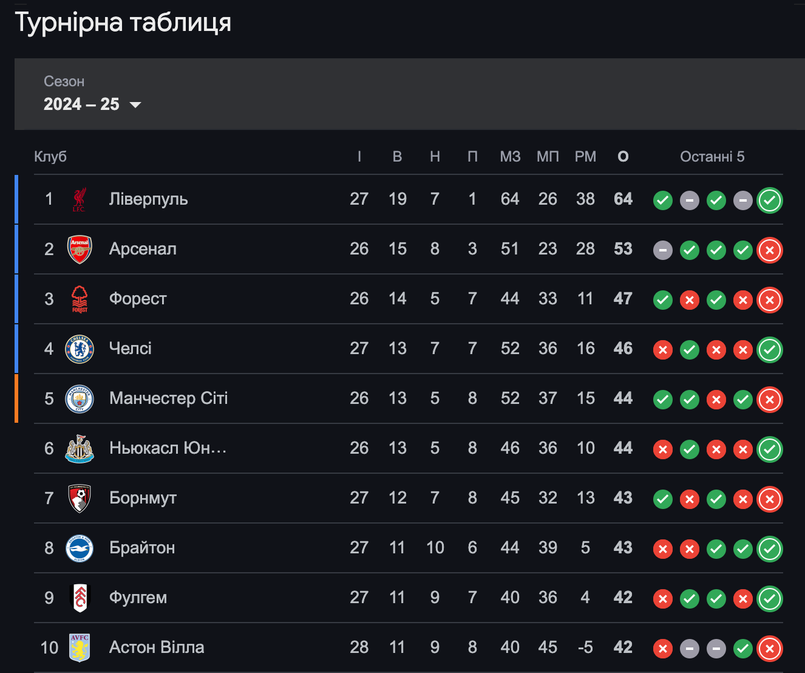
Task: Click the Nottingham Forest tree logo
Action: (80, 299)
